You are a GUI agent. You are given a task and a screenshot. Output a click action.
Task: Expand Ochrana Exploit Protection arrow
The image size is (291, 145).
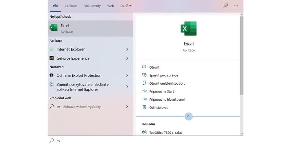(x=127, y=75)
